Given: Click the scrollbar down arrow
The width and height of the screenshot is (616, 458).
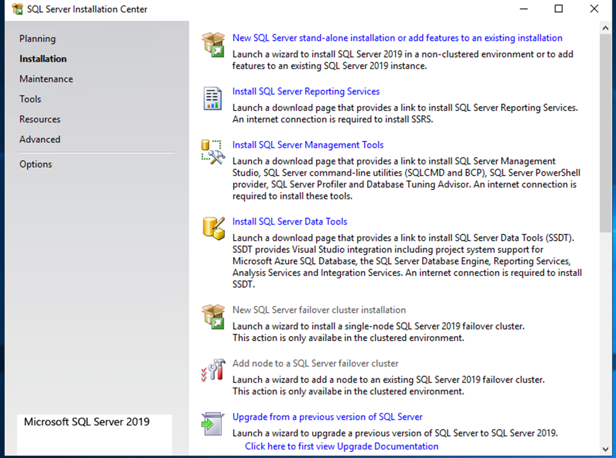Looking at the screenshot, I should click(x=605, y=449).
